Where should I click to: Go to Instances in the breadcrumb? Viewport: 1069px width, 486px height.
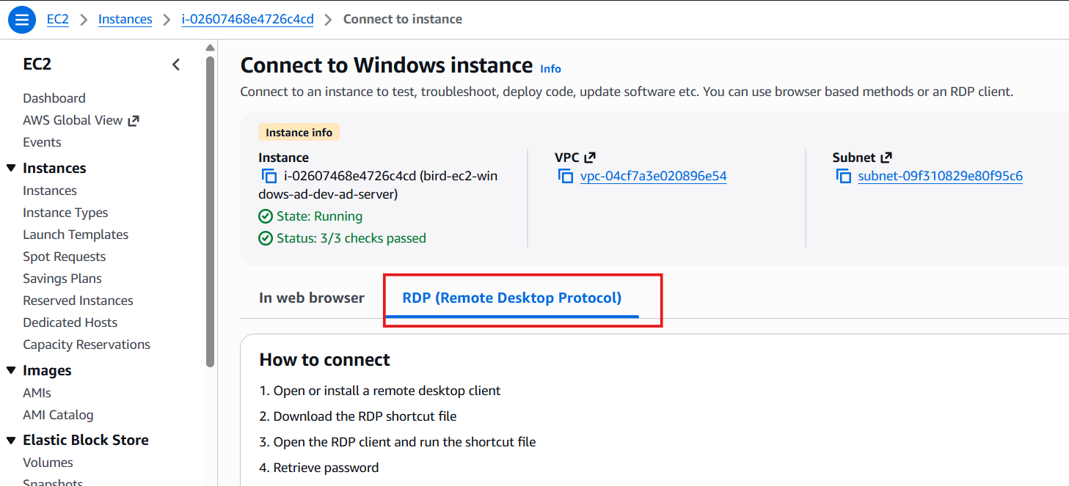pos(125,19)
